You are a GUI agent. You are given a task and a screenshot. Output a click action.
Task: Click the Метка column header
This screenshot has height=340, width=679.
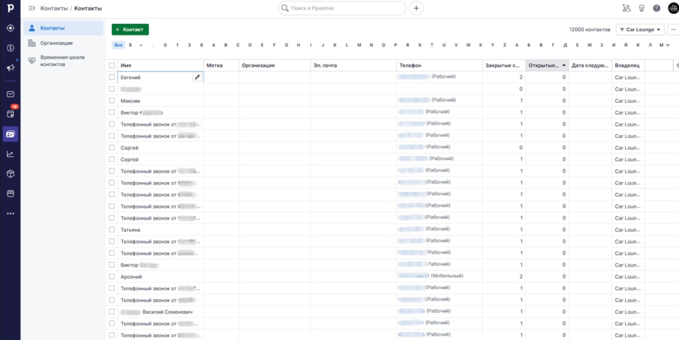[221, 65]
